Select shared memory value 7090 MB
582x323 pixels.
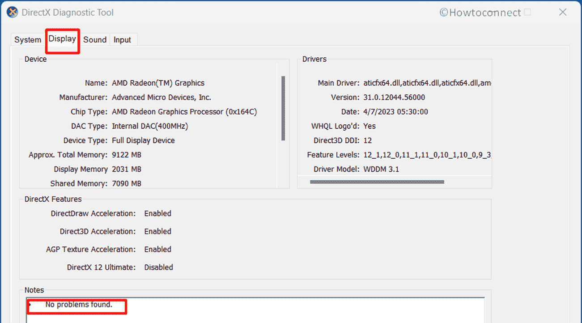[x=127, y=183]
